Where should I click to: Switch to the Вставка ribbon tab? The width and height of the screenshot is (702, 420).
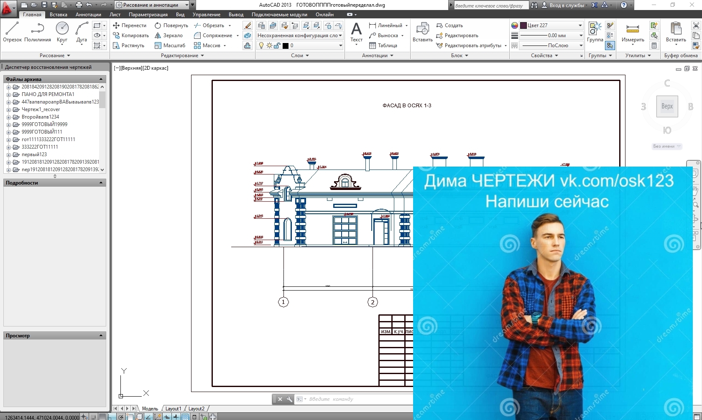pos(58,15)
